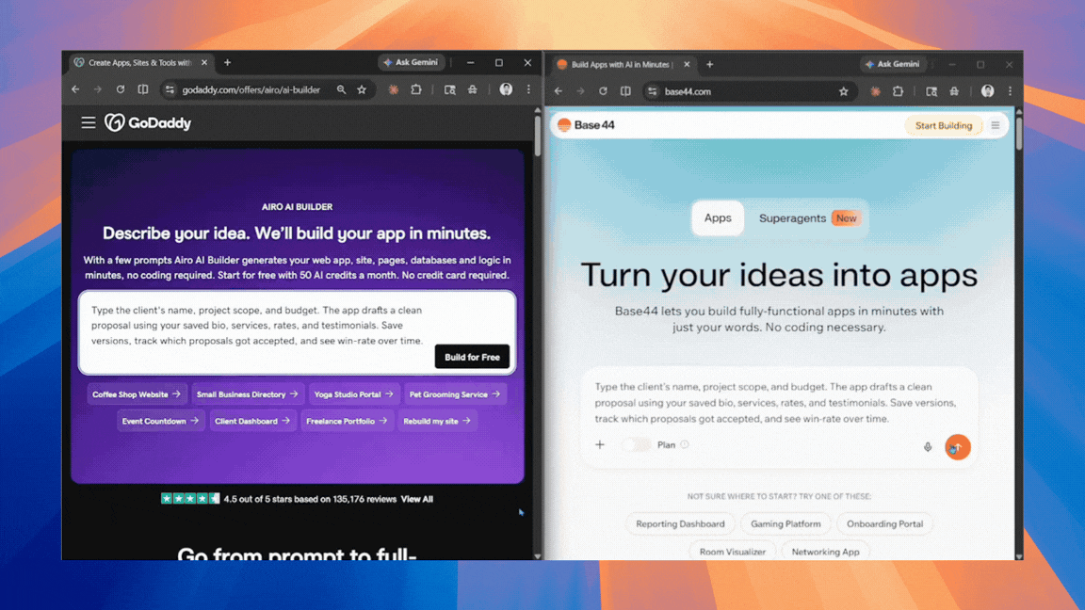This screenshot has height=610, width=1085.
Task: Bookmark base44.com with star icon
Action: [844, 91]
